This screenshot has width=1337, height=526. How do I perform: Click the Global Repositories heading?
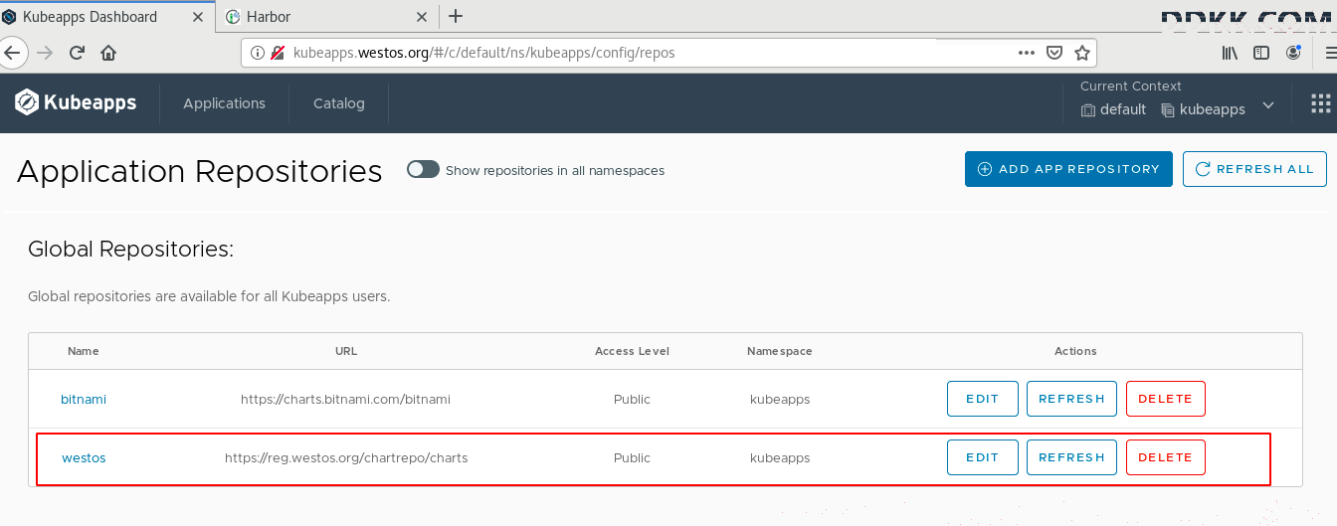[130, 250]
